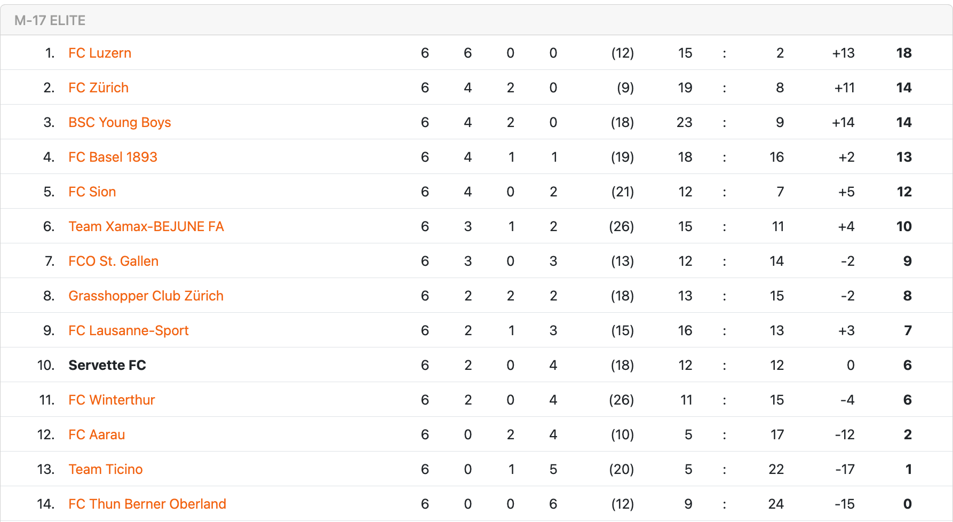Viewport: 953px width, 522px height.
Task: Click Team Ticino's -17 goal difference
Action: 845,469
